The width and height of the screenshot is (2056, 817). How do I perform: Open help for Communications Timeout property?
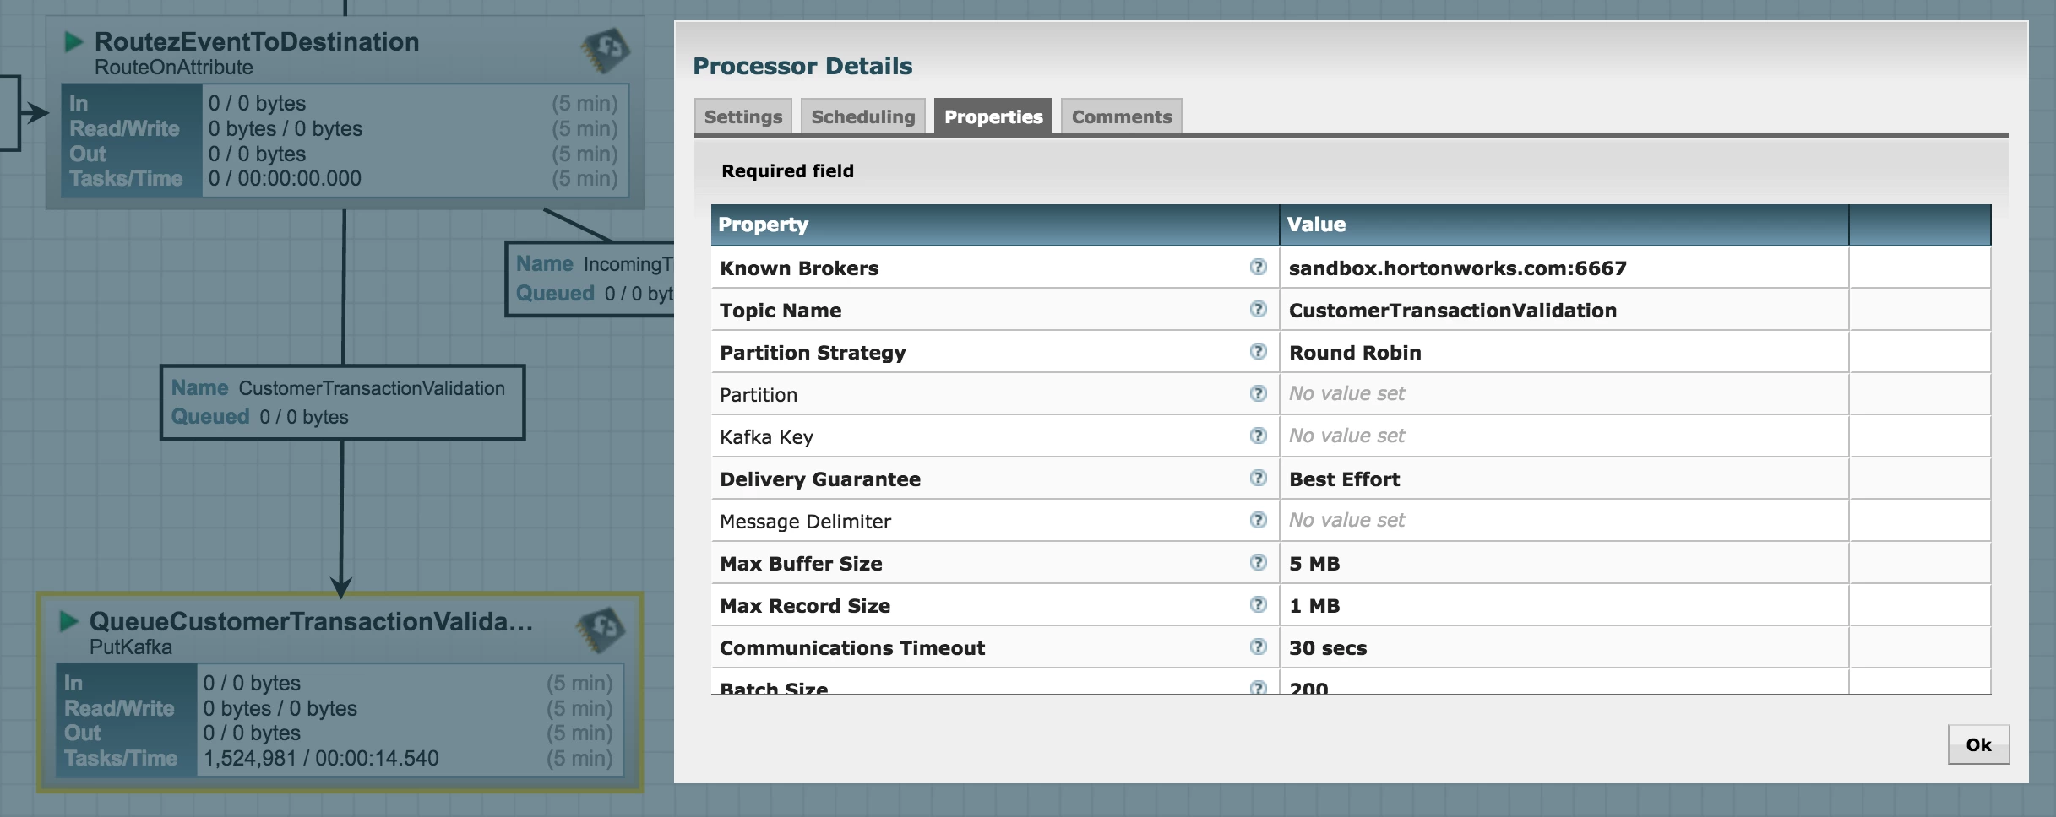point(1258,647)
